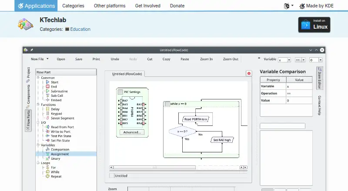The image size is (348, 191).
Task: Expand the toolbar overflow chevron
Action: click(x=259, y=58)
